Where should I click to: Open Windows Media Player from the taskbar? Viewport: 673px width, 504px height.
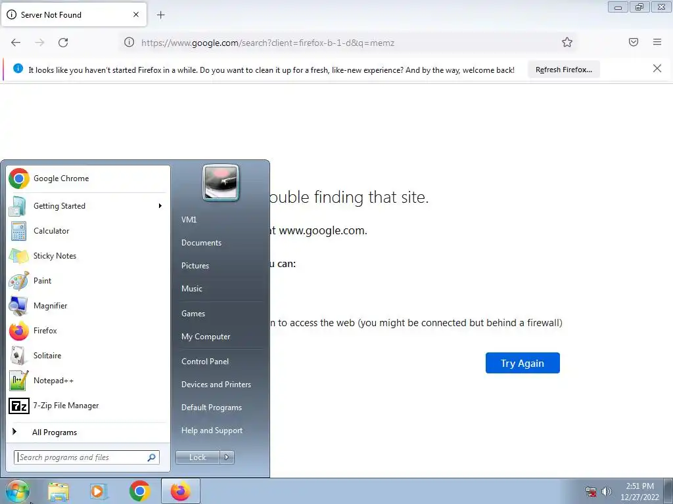click(x=99, y=491)
